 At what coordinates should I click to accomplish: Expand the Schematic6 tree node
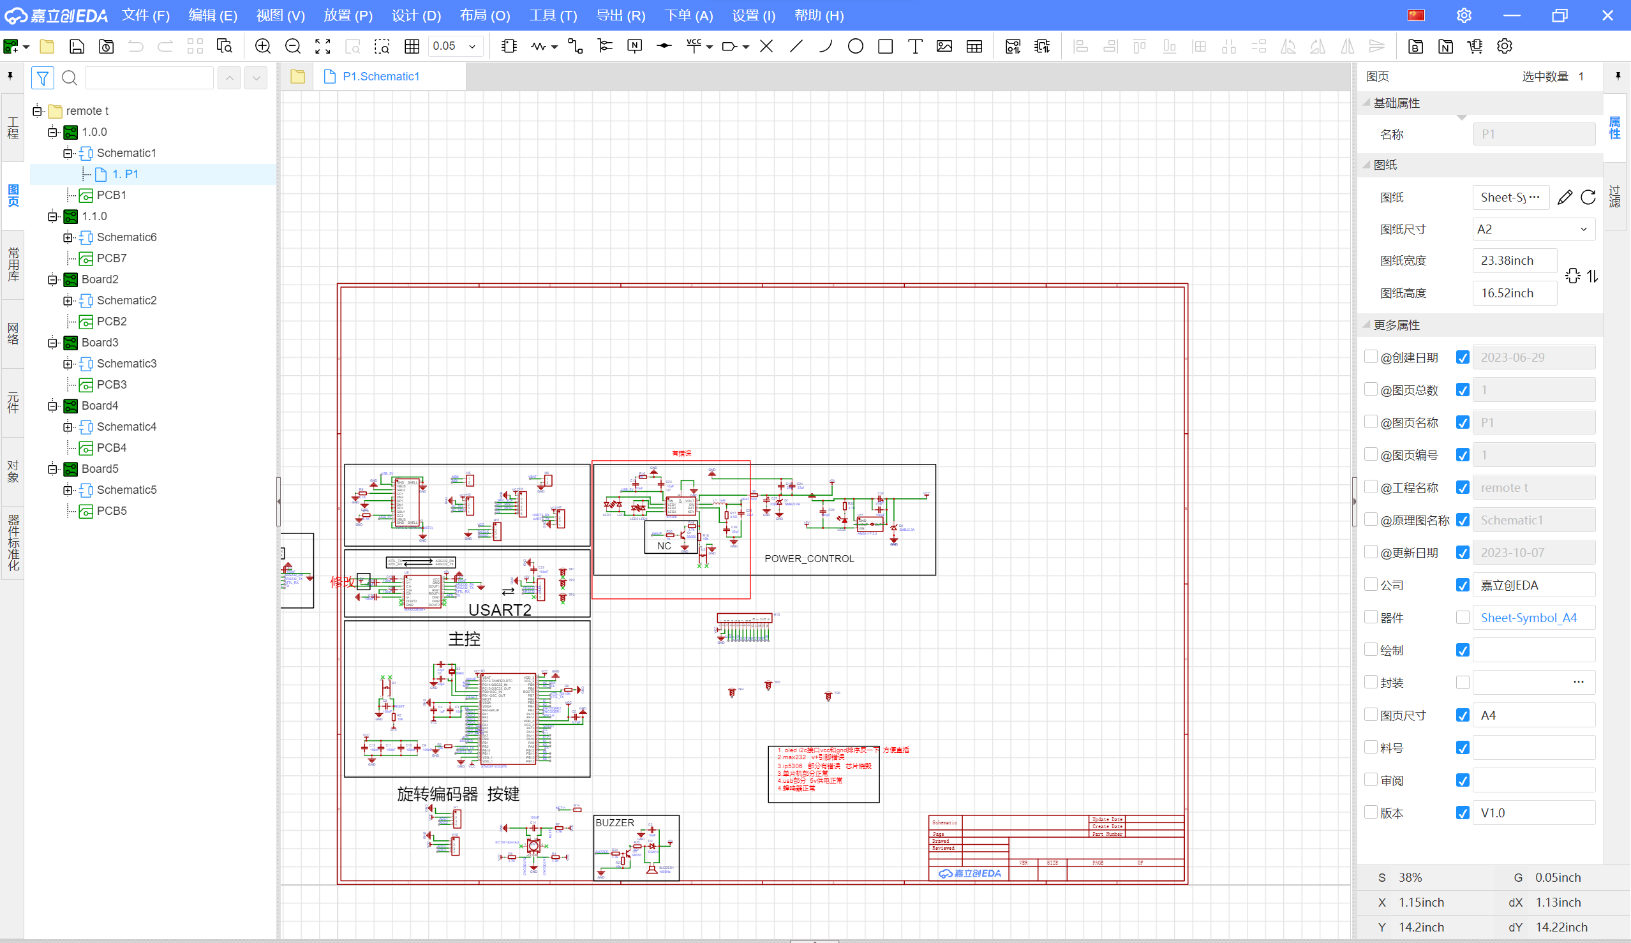tap(67, 237)
